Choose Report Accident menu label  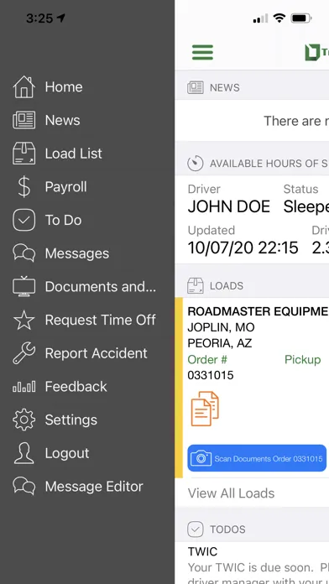(97, 353)
